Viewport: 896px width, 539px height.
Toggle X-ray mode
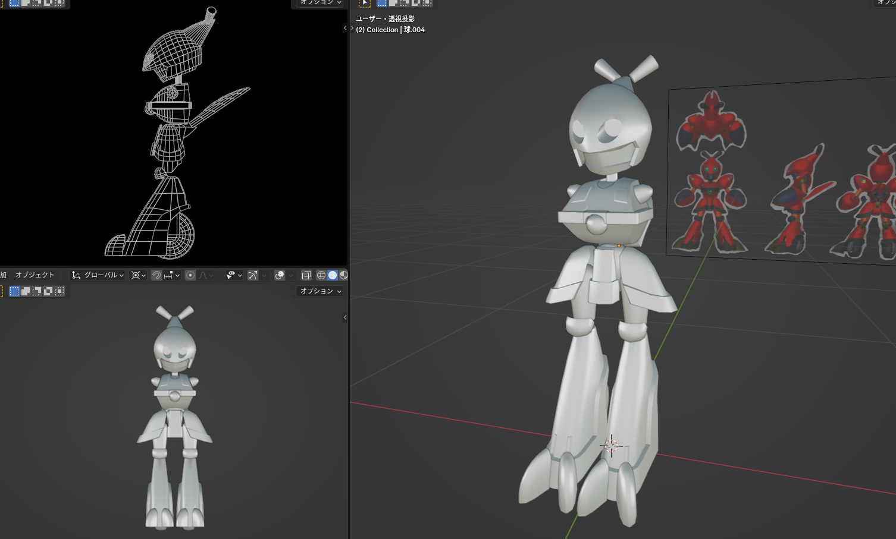tap(306, 275)
